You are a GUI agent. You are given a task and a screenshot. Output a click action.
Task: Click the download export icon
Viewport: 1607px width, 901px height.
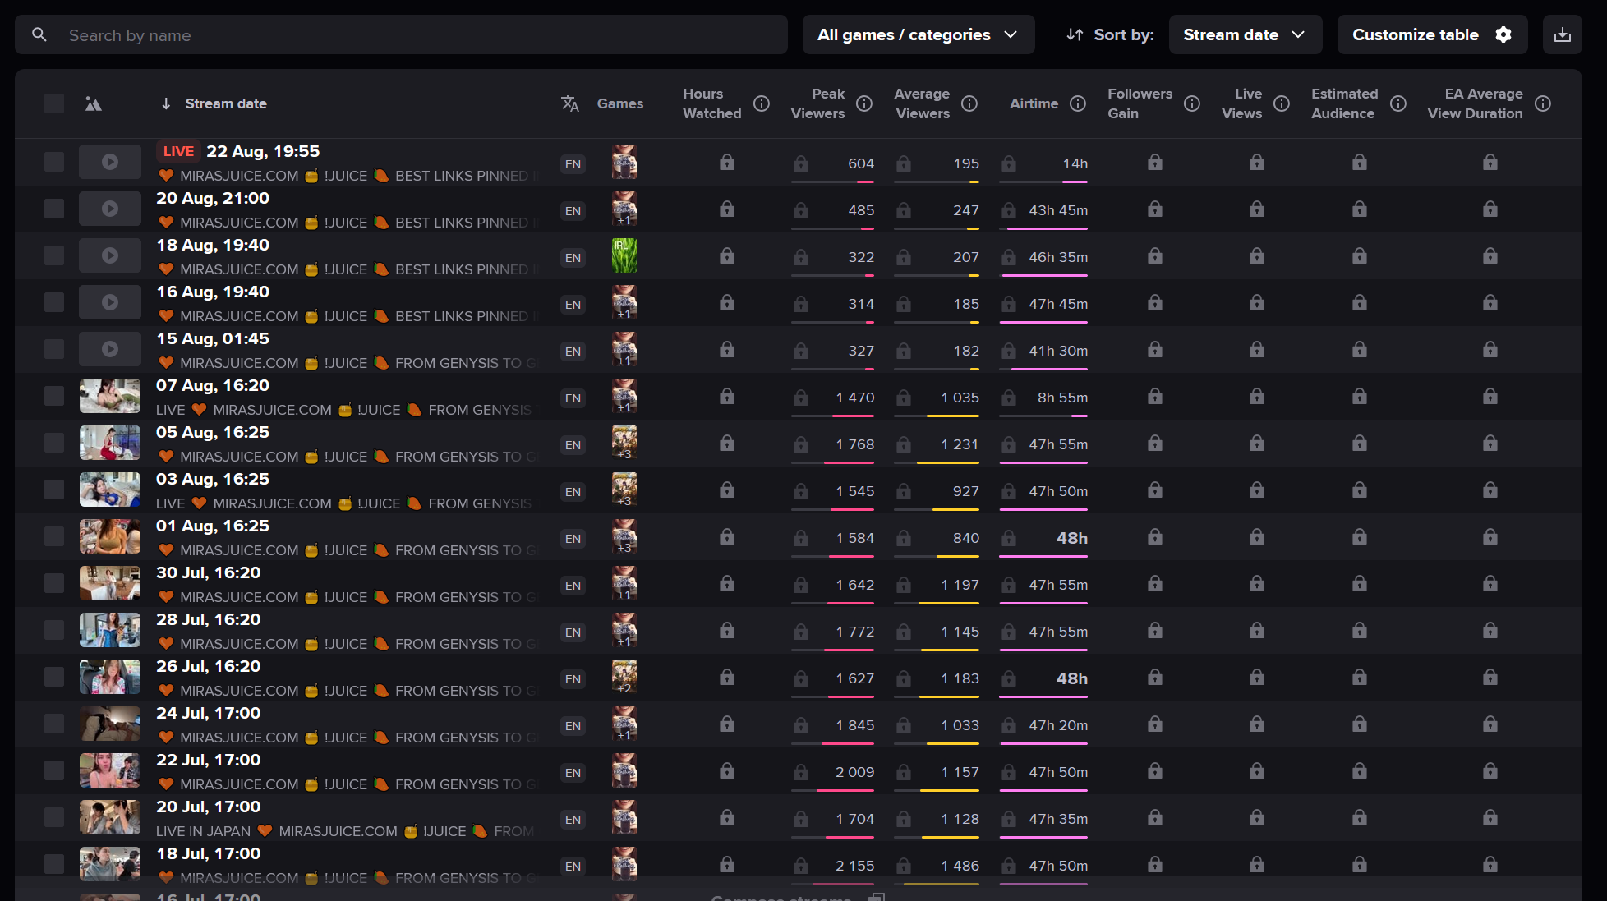1562,34
